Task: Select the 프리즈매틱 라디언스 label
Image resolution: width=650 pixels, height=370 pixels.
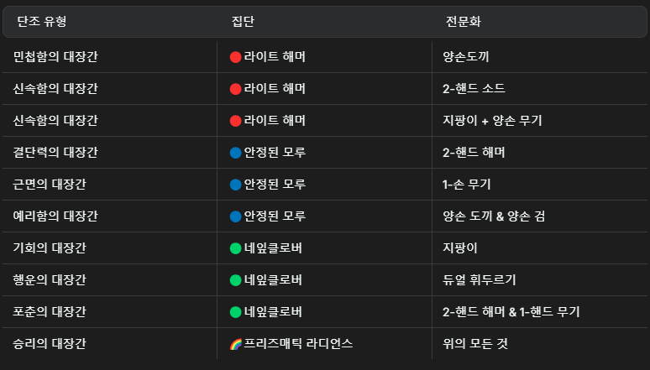Action: pos(298,344)
